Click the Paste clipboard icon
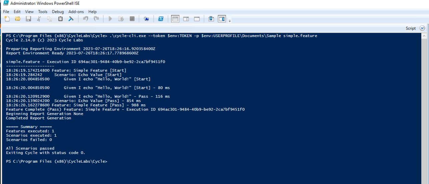This screenshot has width=429, height=184. coord(60,19)
